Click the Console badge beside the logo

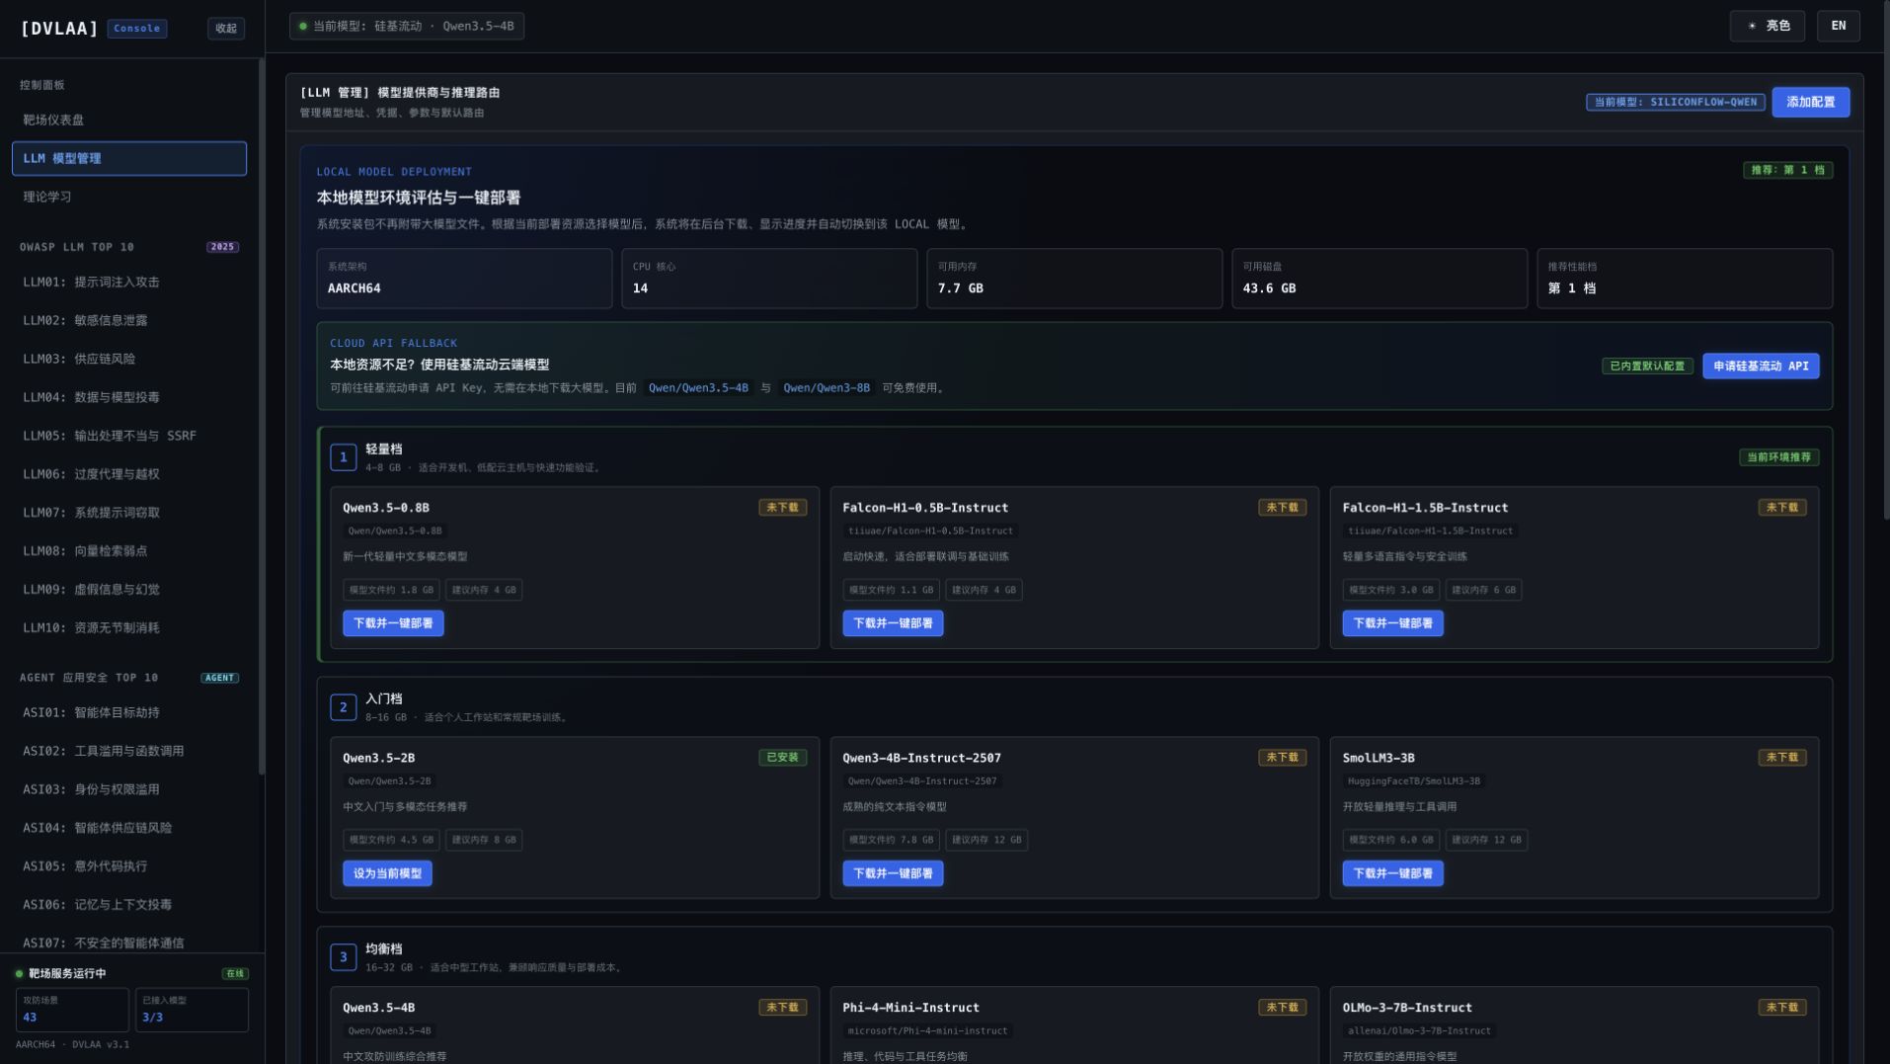tap(137, 29)
